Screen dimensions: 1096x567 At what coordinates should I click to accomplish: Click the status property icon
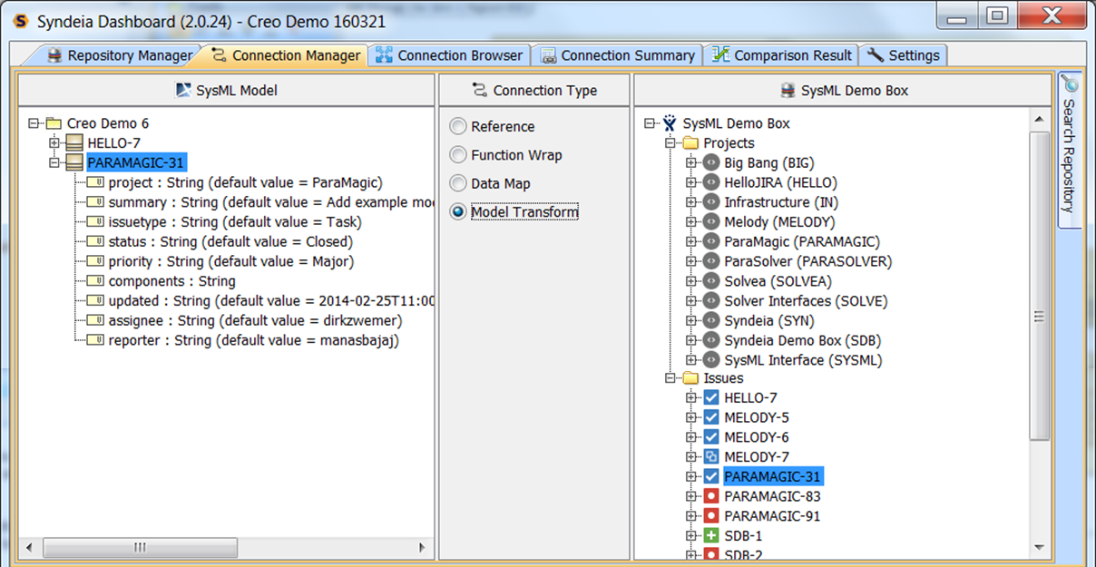pyautogui.click(x=95, y=242)
